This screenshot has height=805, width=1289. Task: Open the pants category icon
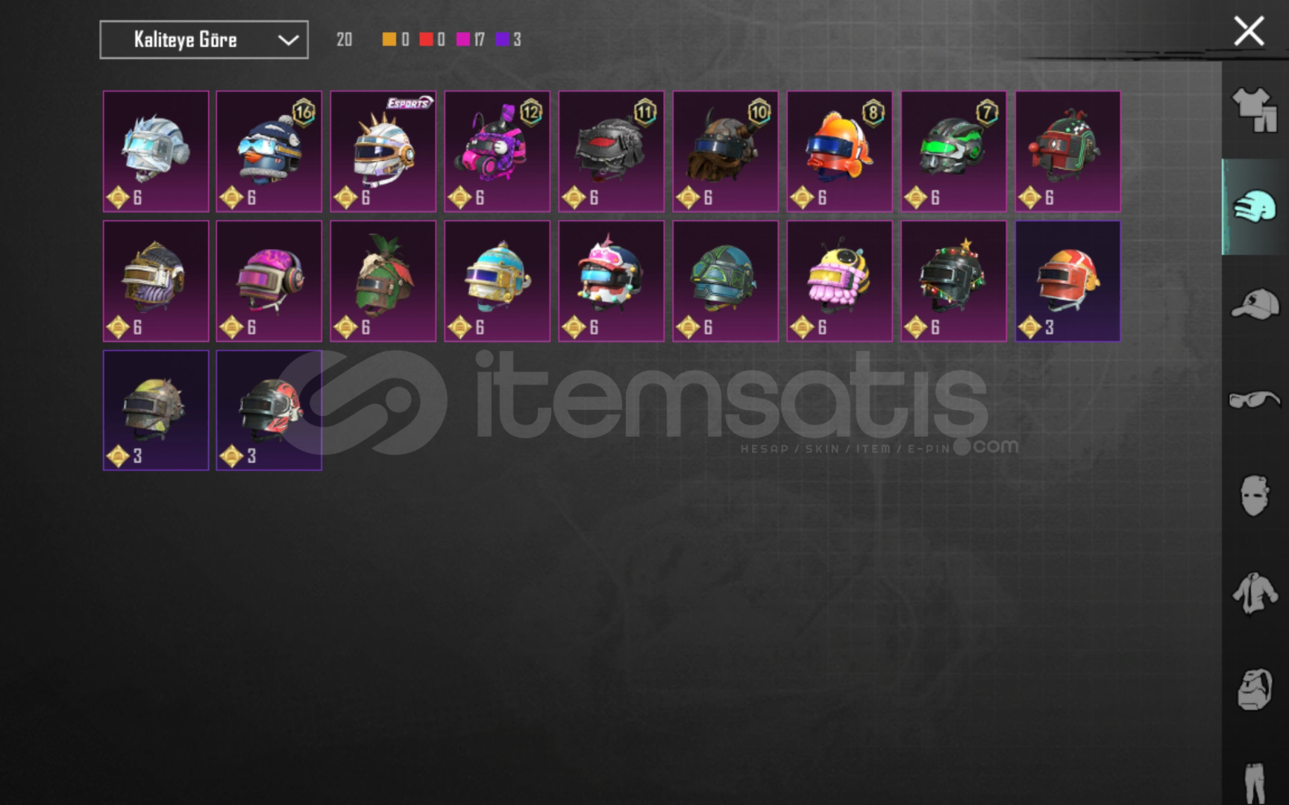pyautogui.click(x=1255, y=783)
